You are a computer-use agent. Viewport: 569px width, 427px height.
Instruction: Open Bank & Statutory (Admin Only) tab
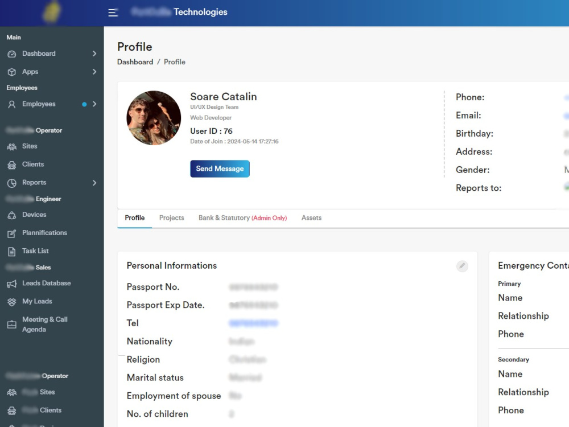pyautogui.click(x=242, y=218)
